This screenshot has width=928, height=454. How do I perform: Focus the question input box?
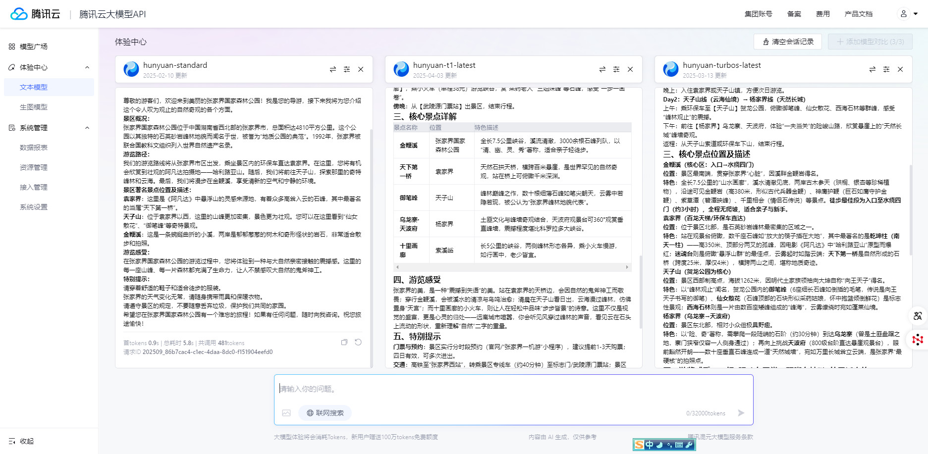point(514,389)
